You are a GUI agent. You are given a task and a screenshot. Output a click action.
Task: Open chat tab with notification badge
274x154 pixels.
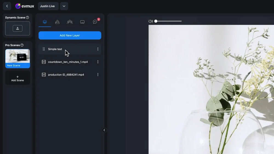[95, 22]
